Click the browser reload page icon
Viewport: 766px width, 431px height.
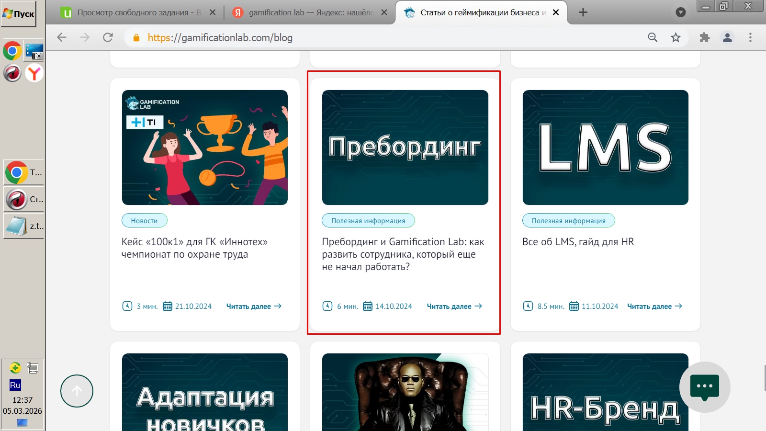(x=108, y=37)
